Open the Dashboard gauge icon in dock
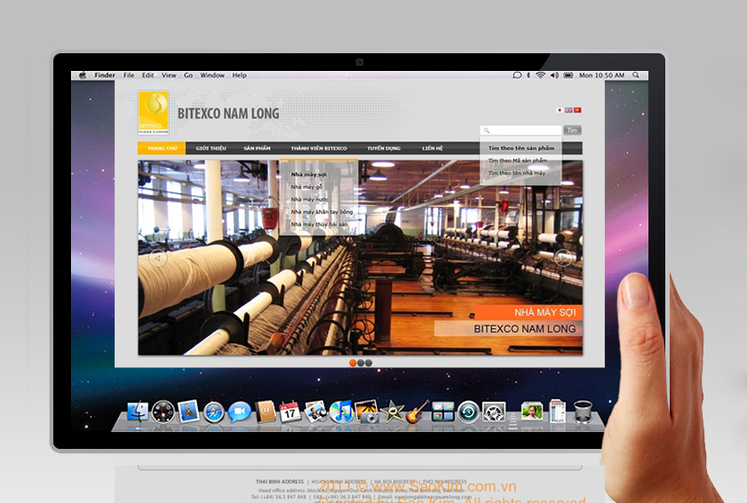747x503 pixels. pos(163,412)
